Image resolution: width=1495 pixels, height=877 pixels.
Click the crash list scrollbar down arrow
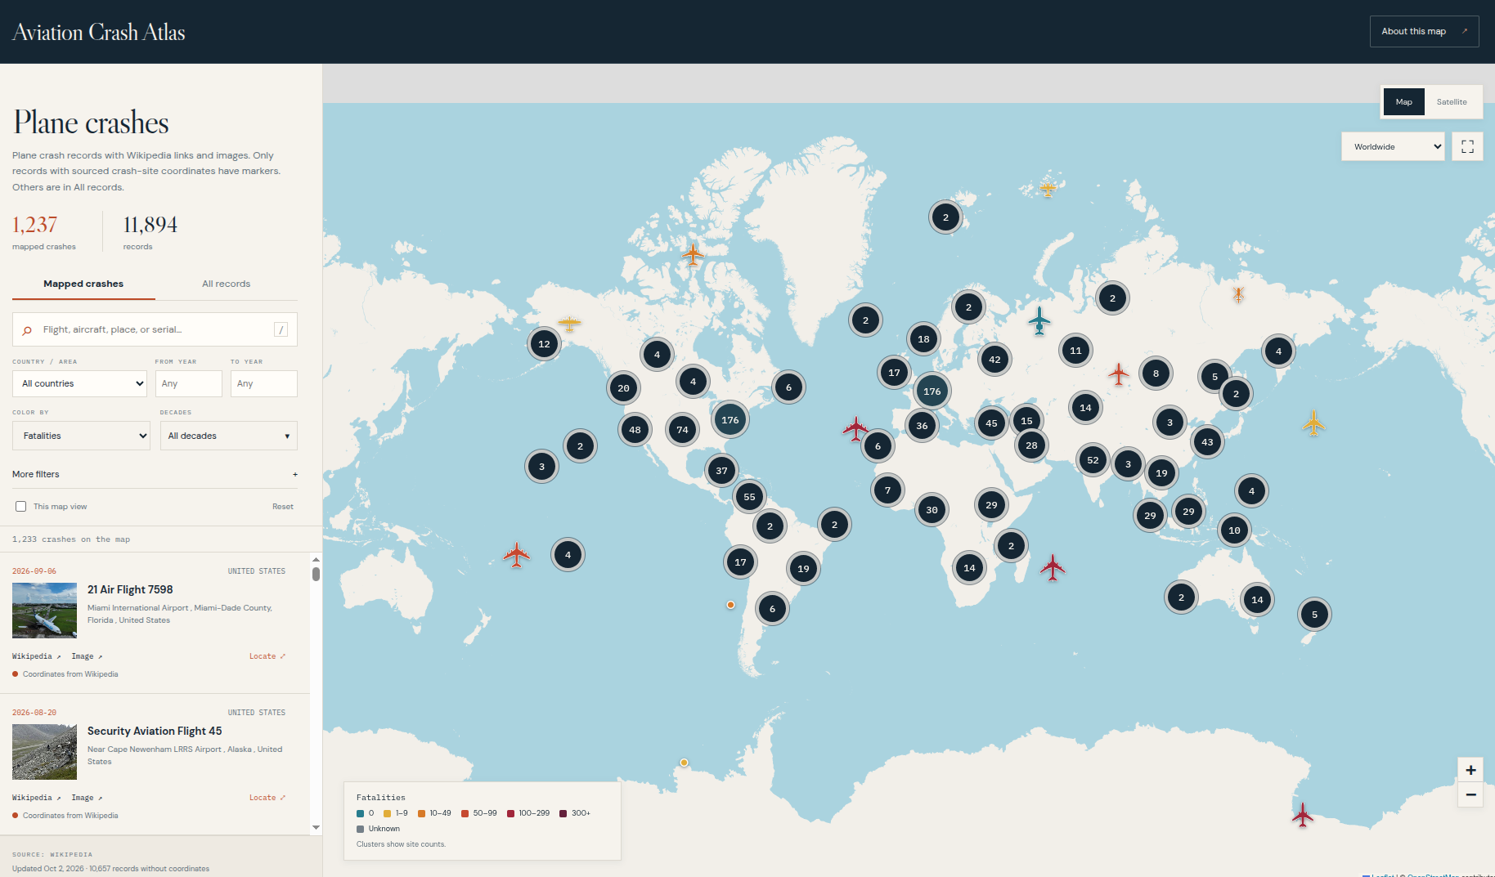click(317, 827)
